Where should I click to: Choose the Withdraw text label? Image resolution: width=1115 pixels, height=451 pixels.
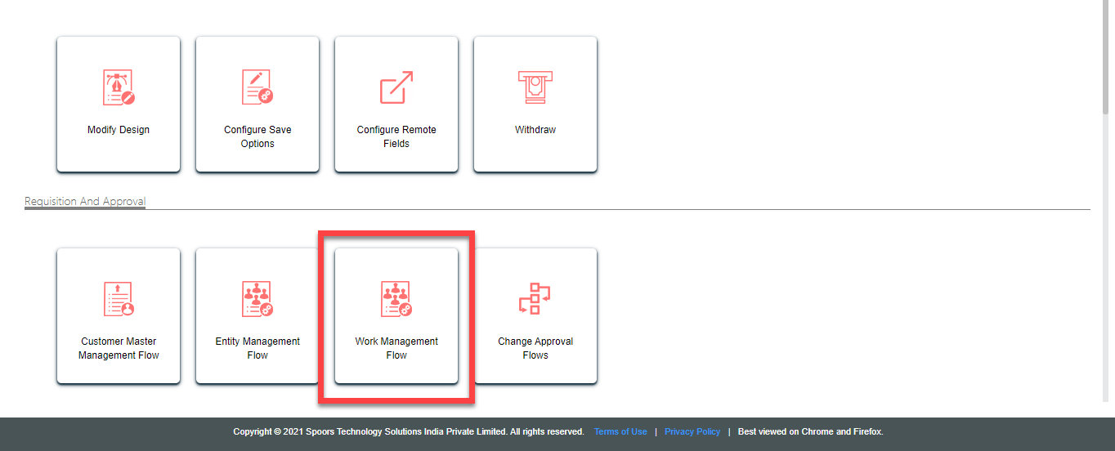(535, 130)
